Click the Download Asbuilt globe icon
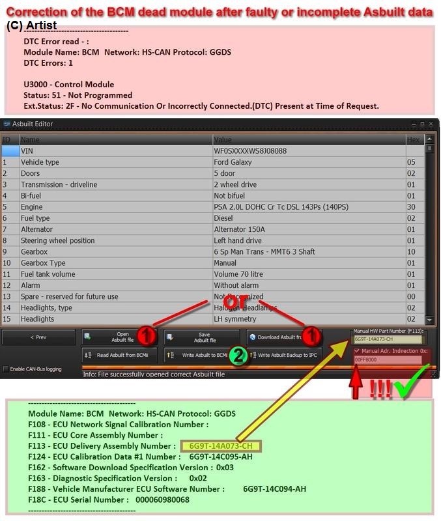Image resolution: width=441 pixels, height=521 pixels. pos(252,337)
